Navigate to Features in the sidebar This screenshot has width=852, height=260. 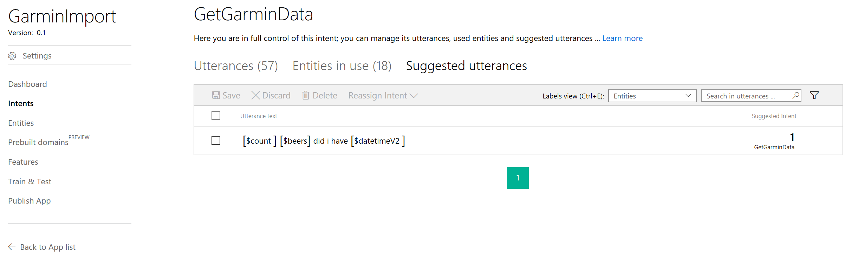point(23,162)
